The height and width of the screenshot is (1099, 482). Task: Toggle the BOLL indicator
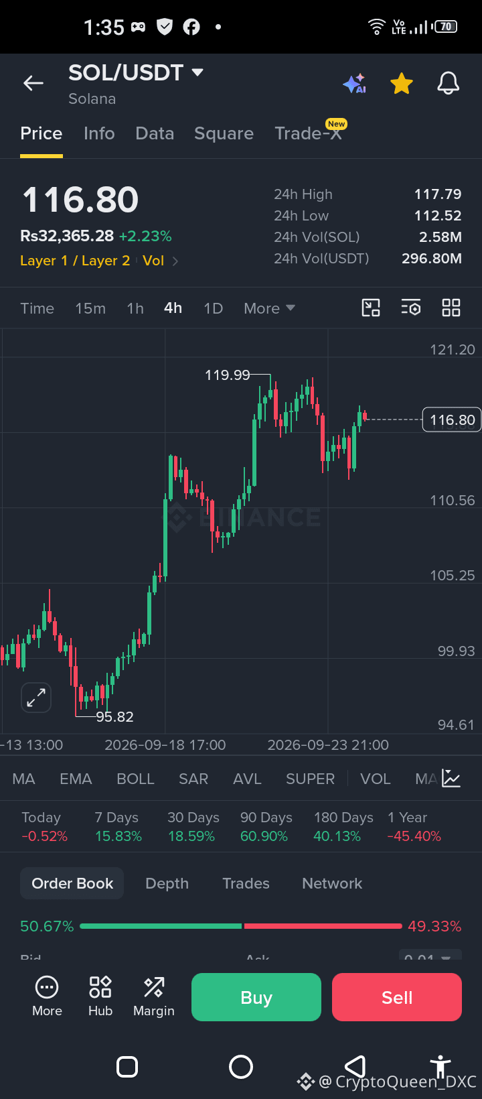tap(135, 779)
